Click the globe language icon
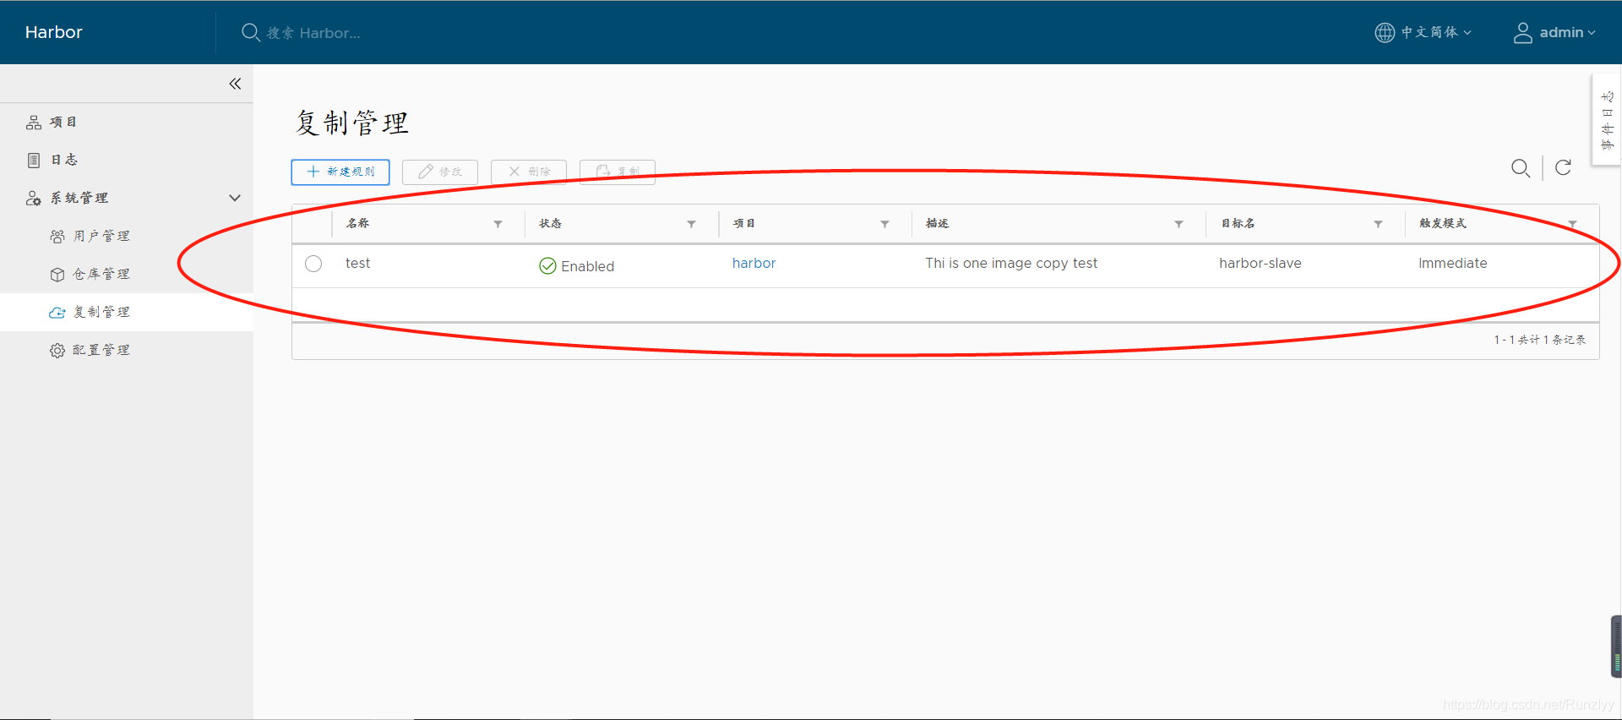1622x720 pixels. (1385, 32)
